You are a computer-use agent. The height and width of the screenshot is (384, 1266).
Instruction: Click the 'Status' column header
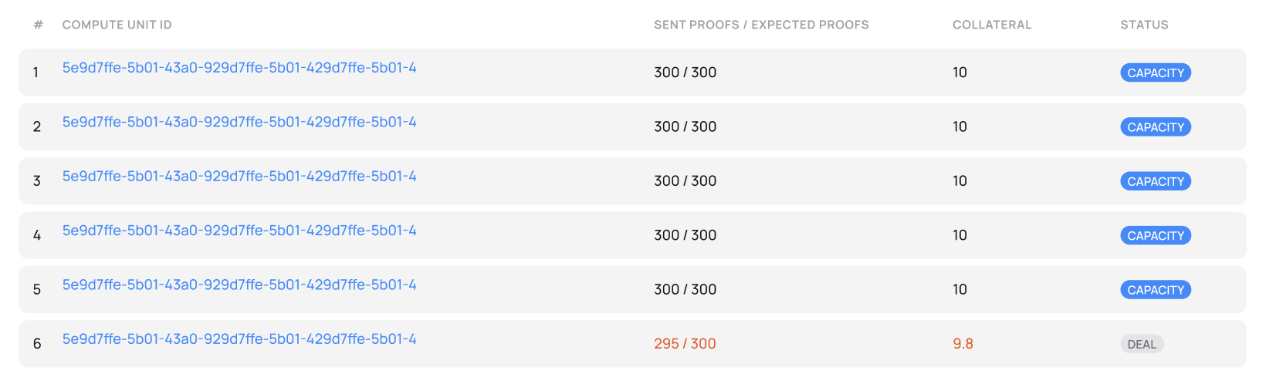(1144, 25)
